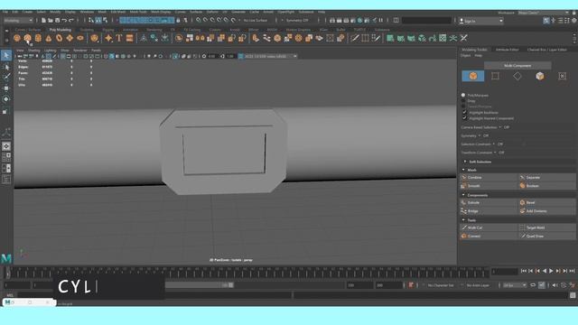The width and height of the screenshot is (578, 325).
Task: Select UV selection mode in Modeling Toolkit
Action: tap(562, 76)
